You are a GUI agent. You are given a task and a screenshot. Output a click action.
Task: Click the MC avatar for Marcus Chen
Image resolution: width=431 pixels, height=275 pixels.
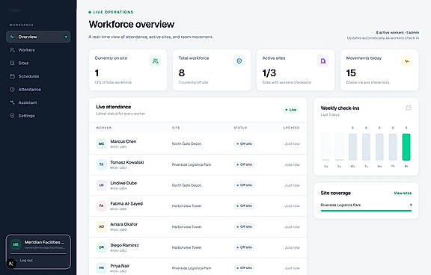[x=102, y=143]
